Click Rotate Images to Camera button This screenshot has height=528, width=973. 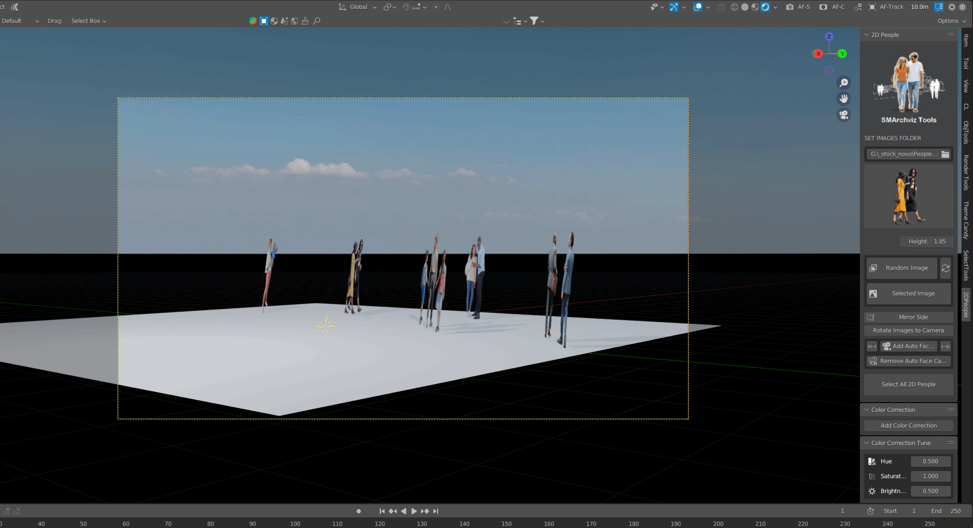click(908, 331)
